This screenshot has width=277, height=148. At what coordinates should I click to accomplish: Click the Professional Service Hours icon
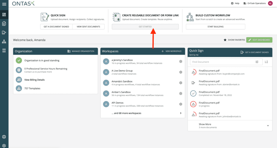[x=19, y=70]
